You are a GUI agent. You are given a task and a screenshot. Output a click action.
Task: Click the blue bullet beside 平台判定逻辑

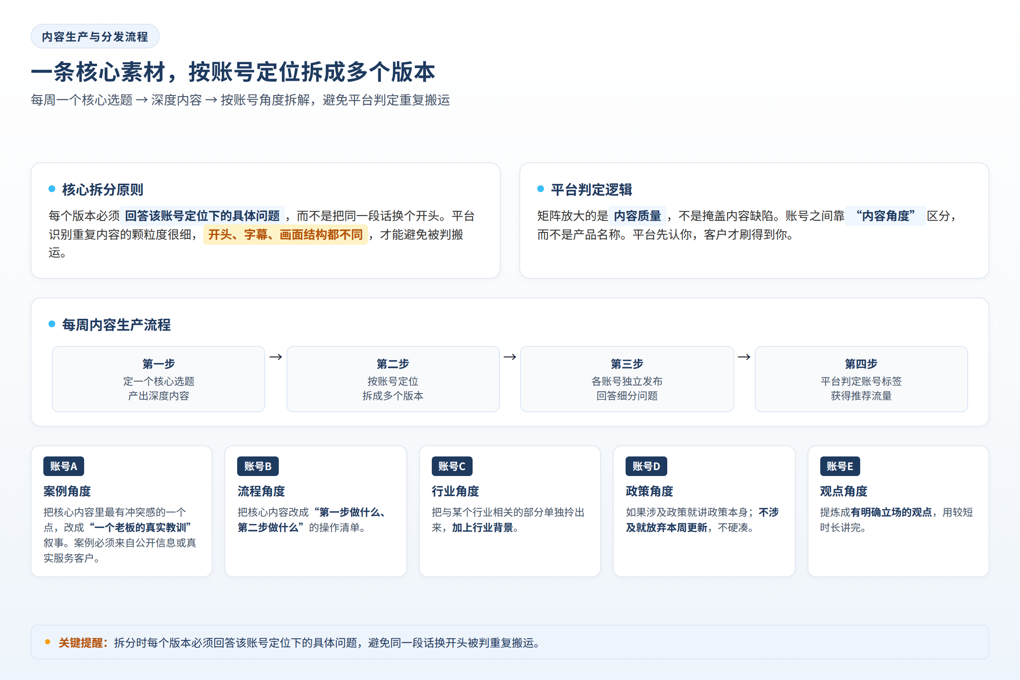541,189
